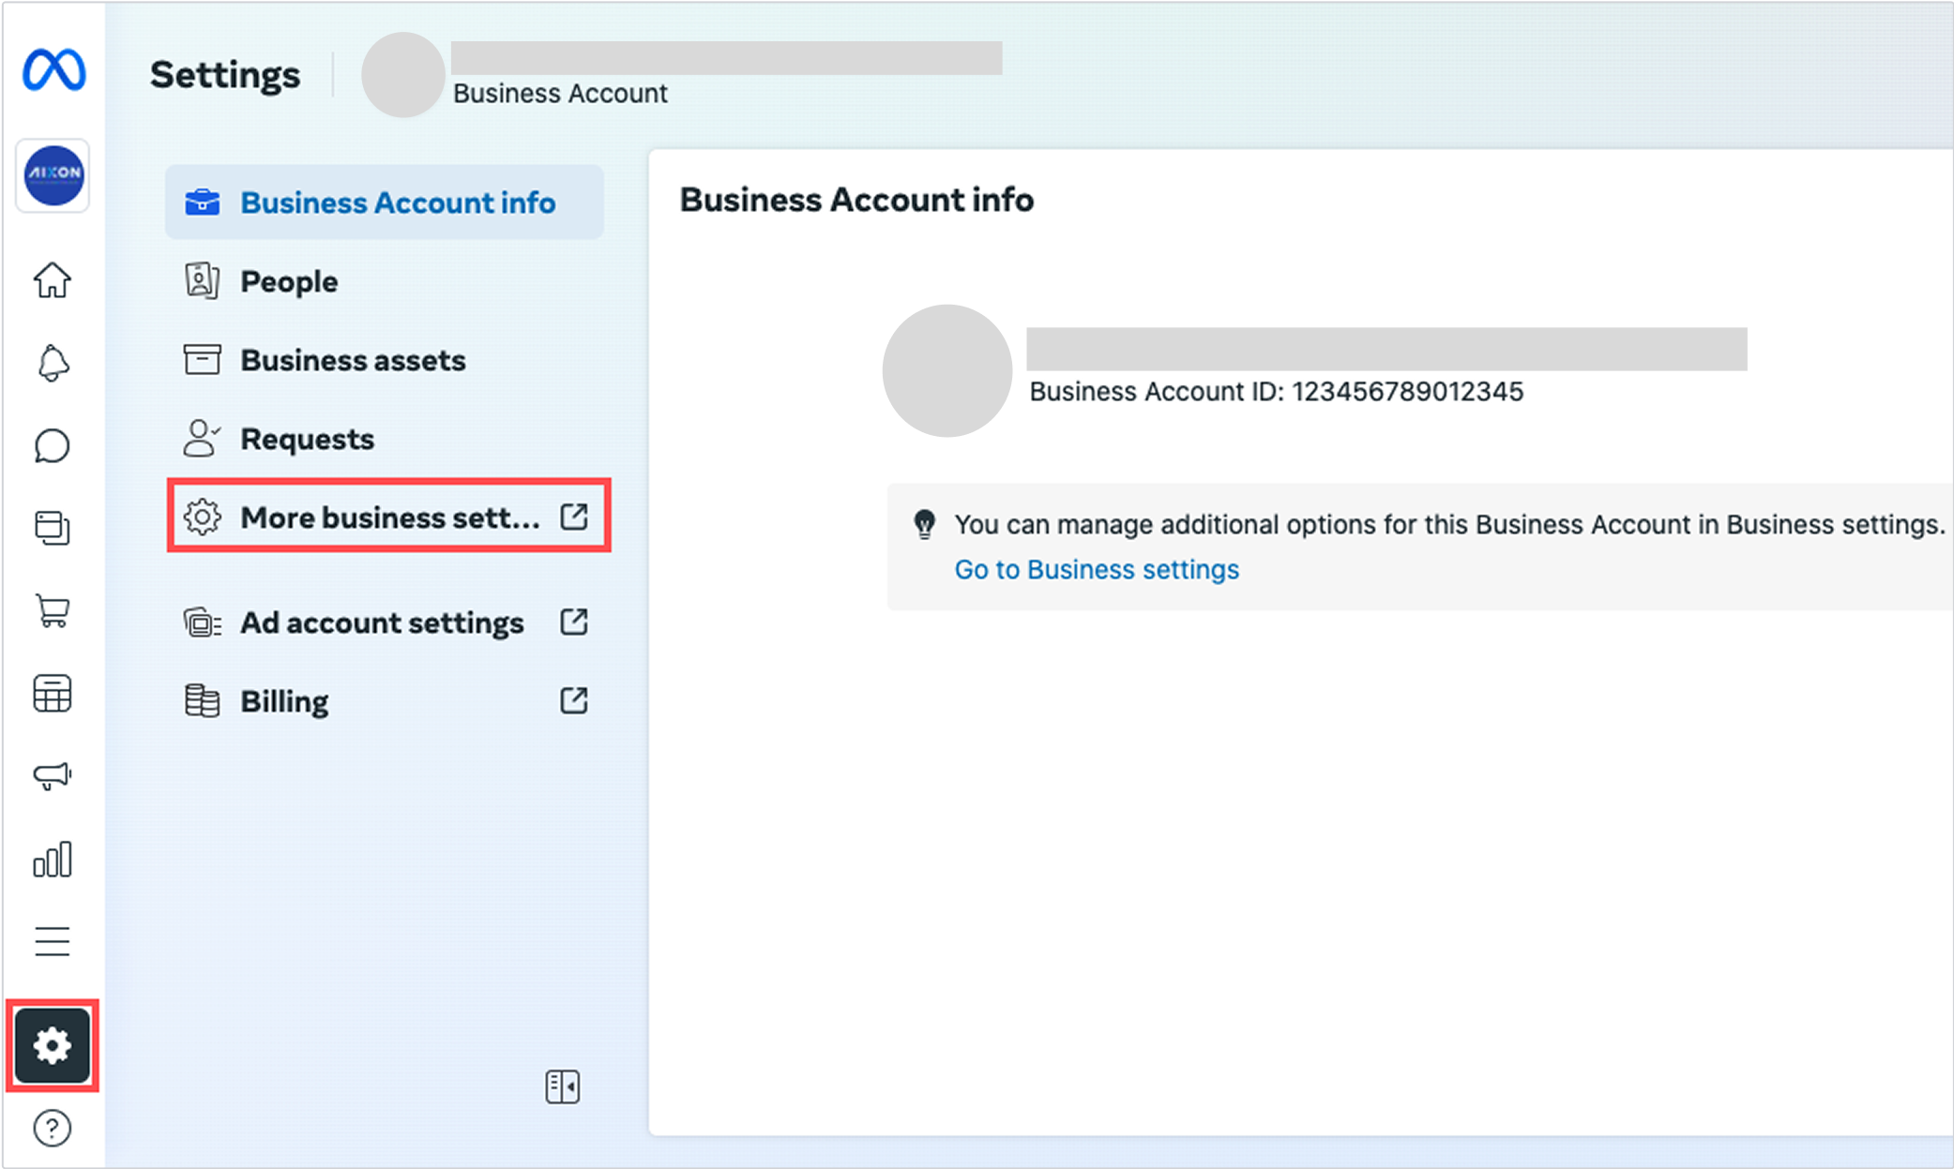
Task: Click the Meta logo icon
Action: point(53,70)
